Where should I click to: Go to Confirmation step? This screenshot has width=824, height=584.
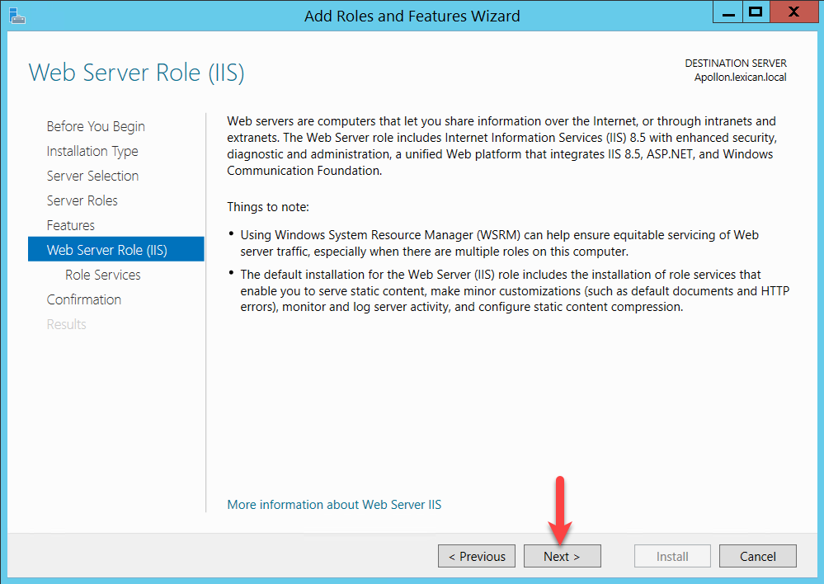point(84,299)
